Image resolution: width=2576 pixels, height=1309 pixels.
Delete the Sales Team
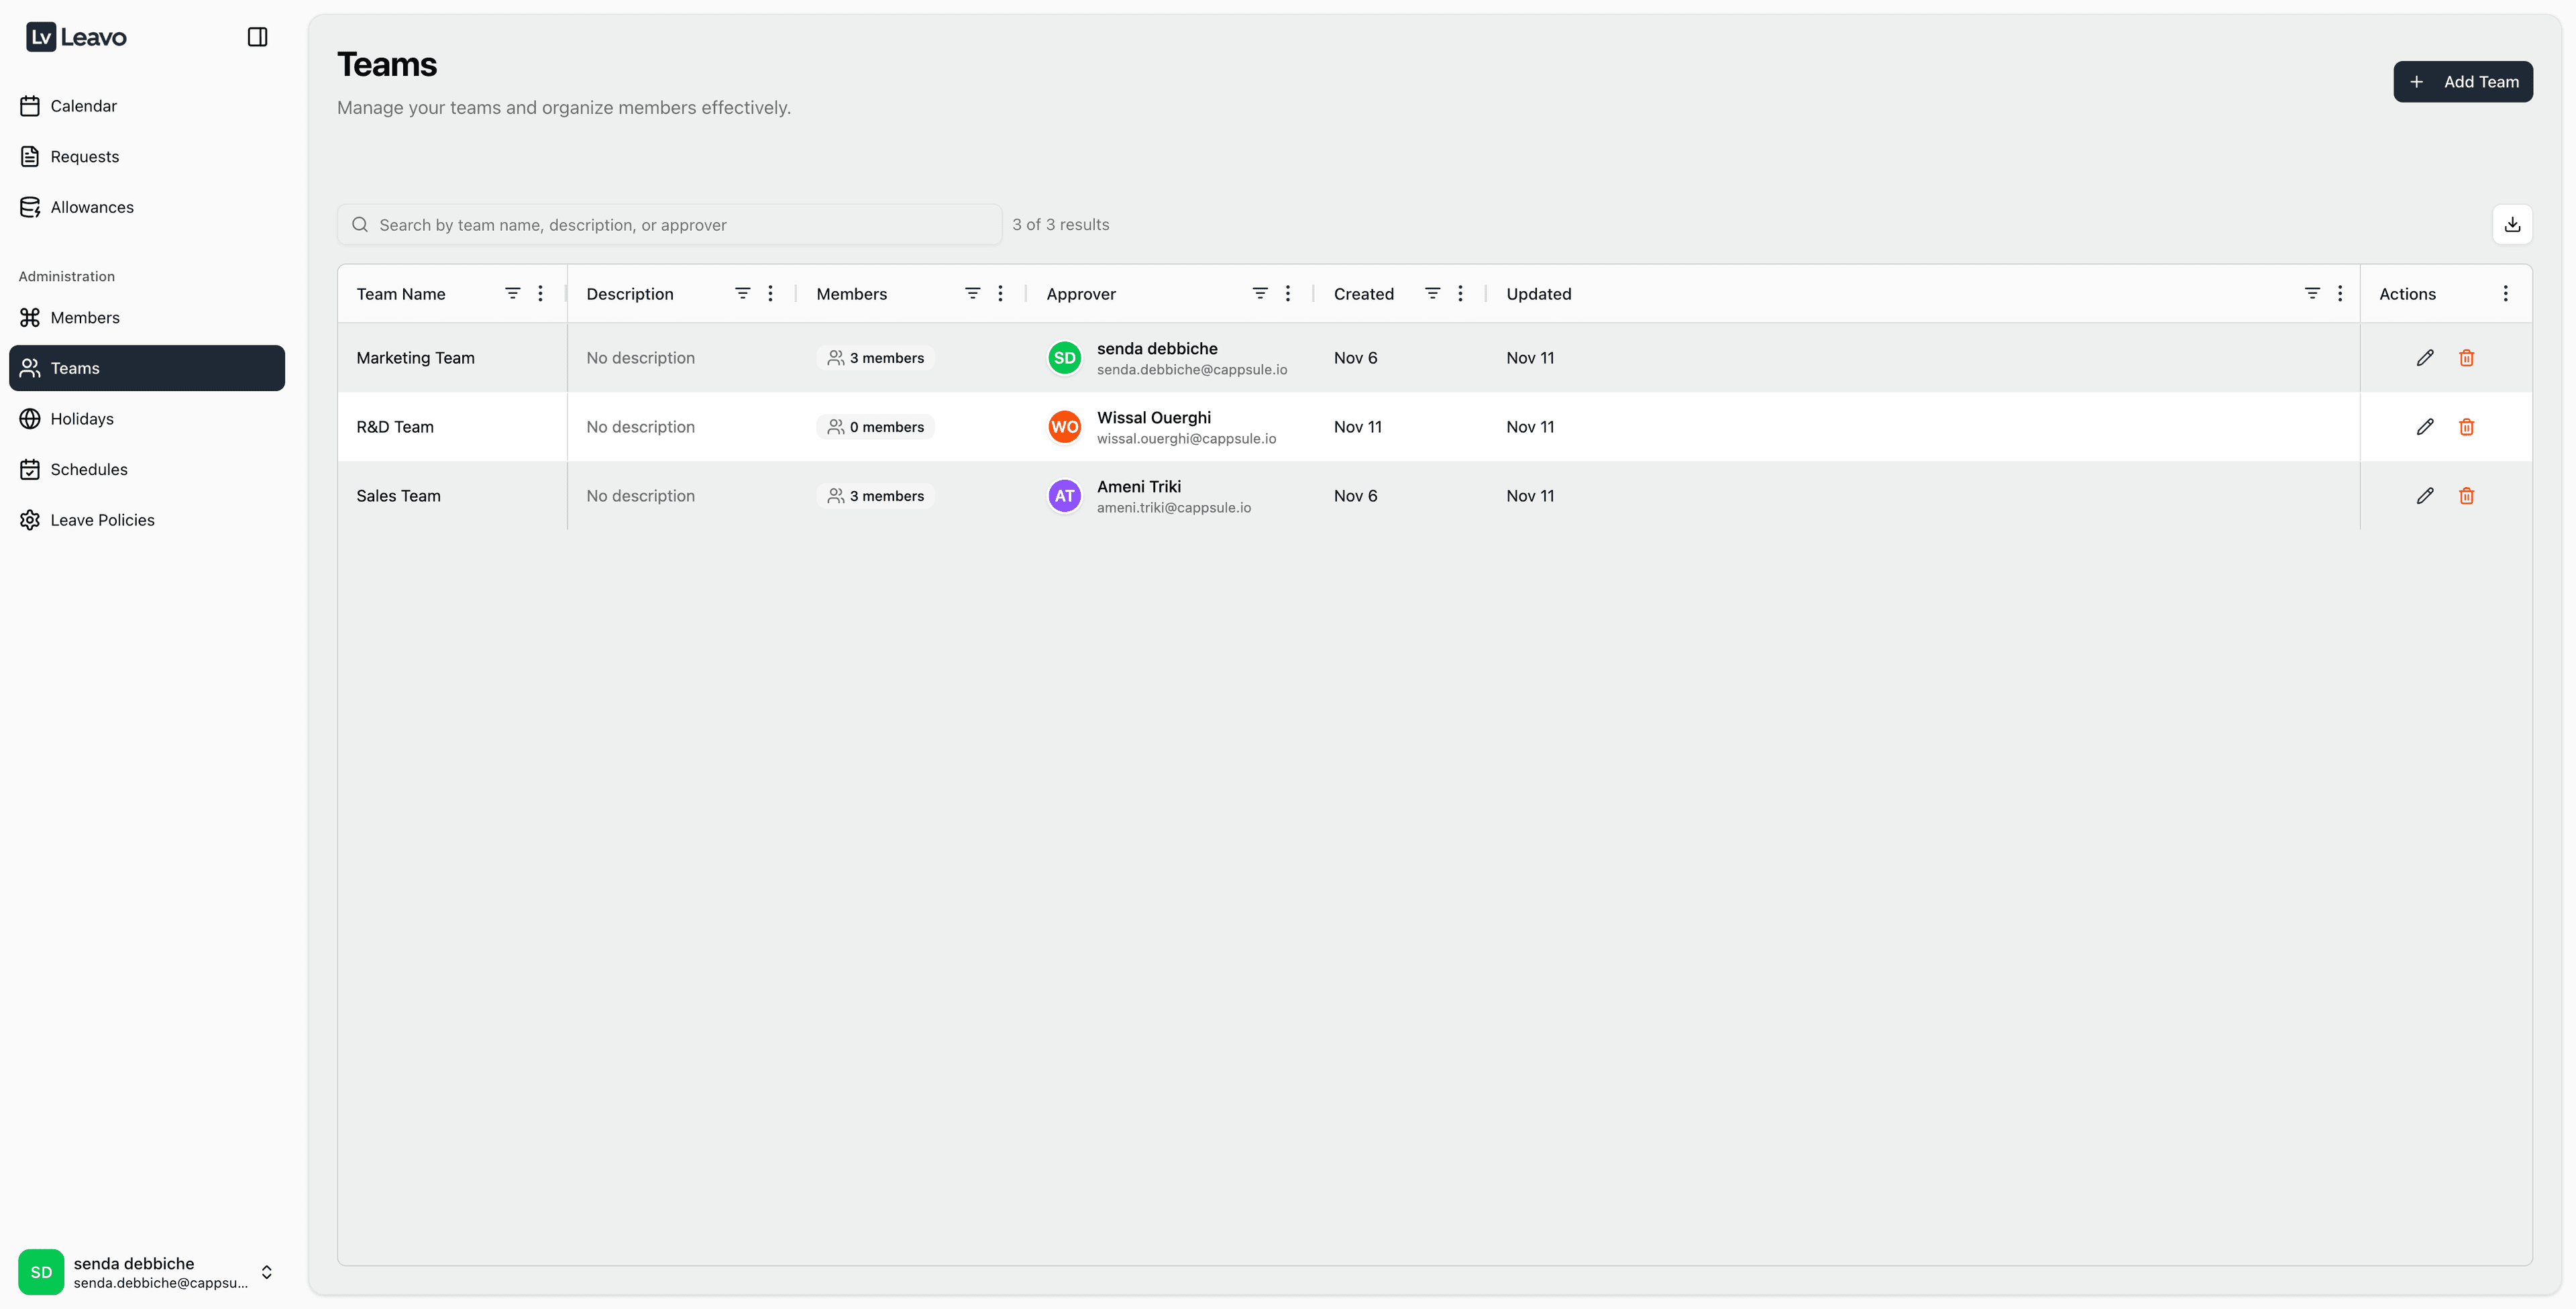[2466, 496]
